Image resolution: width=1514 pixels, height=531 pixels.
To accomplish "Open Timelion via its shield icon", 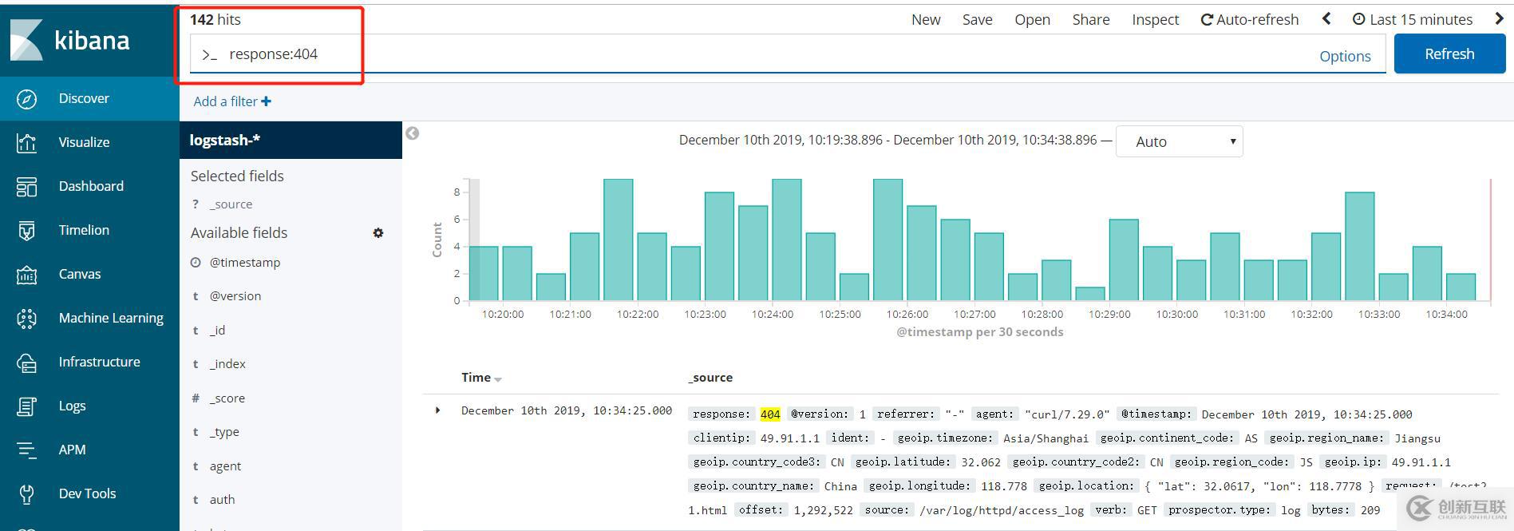I will coord(26,231).
